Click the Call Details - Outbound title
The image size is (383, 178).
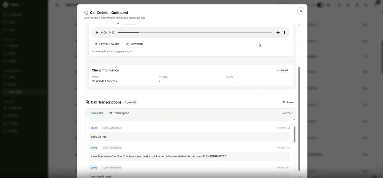point(109,13)
